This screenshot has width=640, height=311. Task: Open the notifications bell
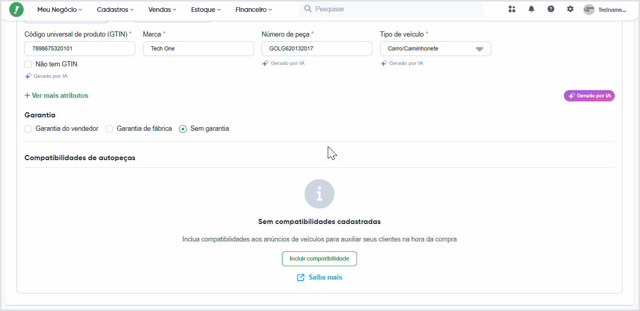pos(531,9)
